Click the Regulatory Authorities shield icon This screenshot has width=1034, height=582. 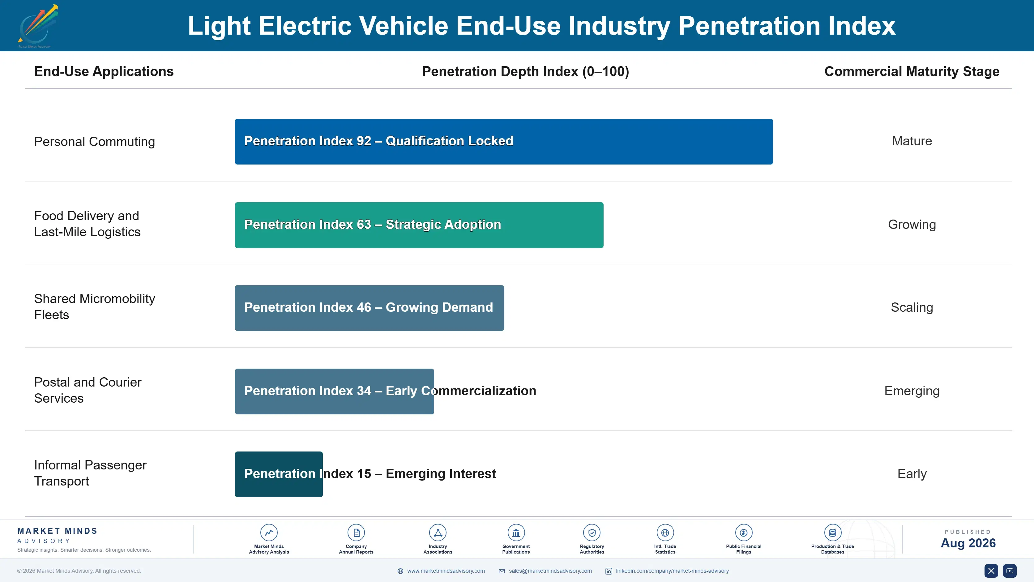[x=592, y=533]
